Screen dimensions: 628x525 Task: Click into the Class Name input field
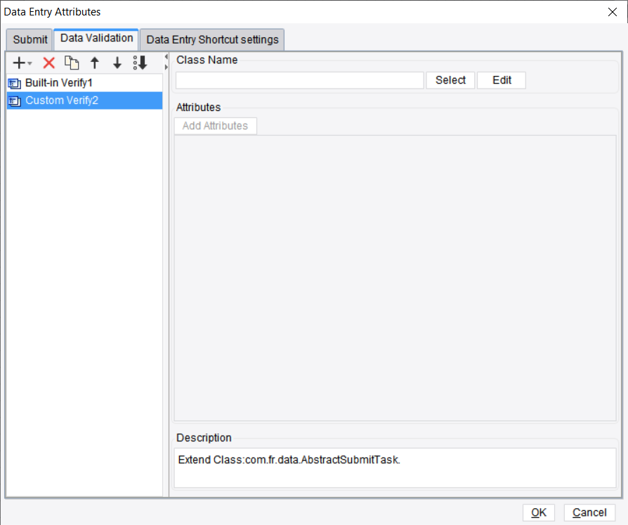(299, 81)
